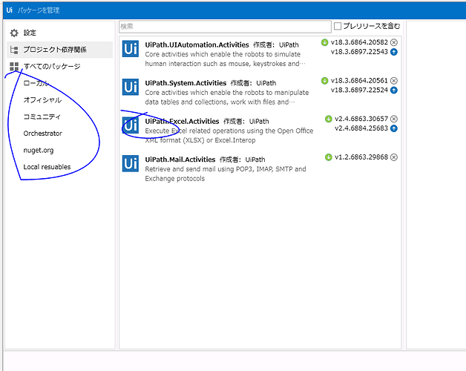The width and height of the screenshot is (466, 371).
Task: Open the Orchestrator package feed
Action: click(x=43, y=134)
